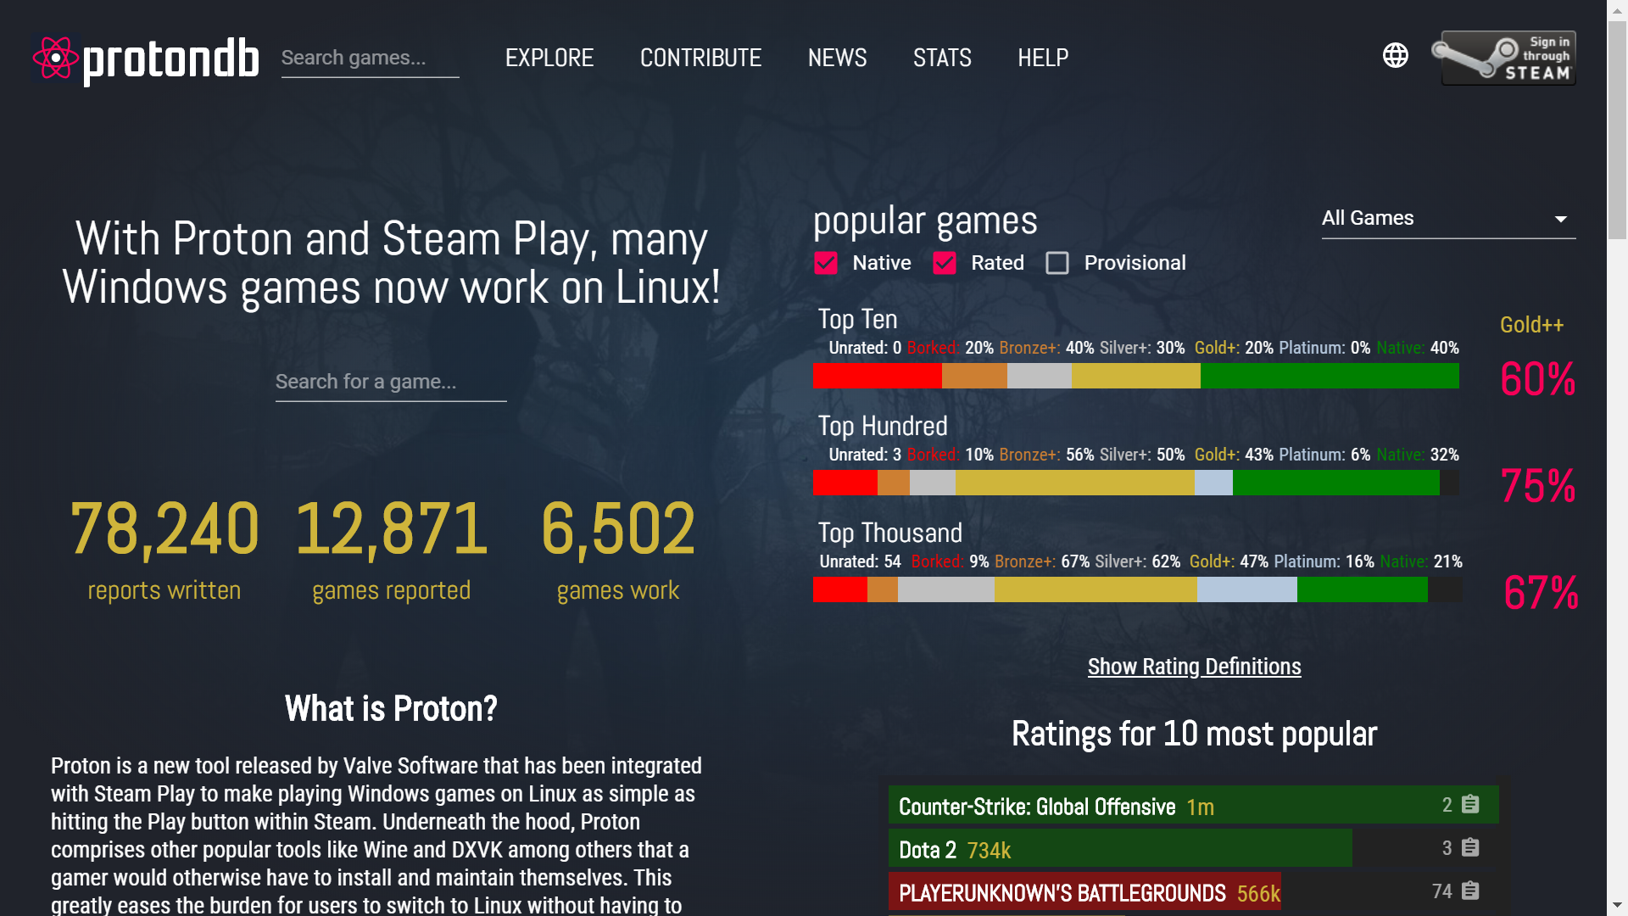Click the red Borked segment in Top Hundred bar
This screenshot has width=1628, height=916.
point(845,483)
